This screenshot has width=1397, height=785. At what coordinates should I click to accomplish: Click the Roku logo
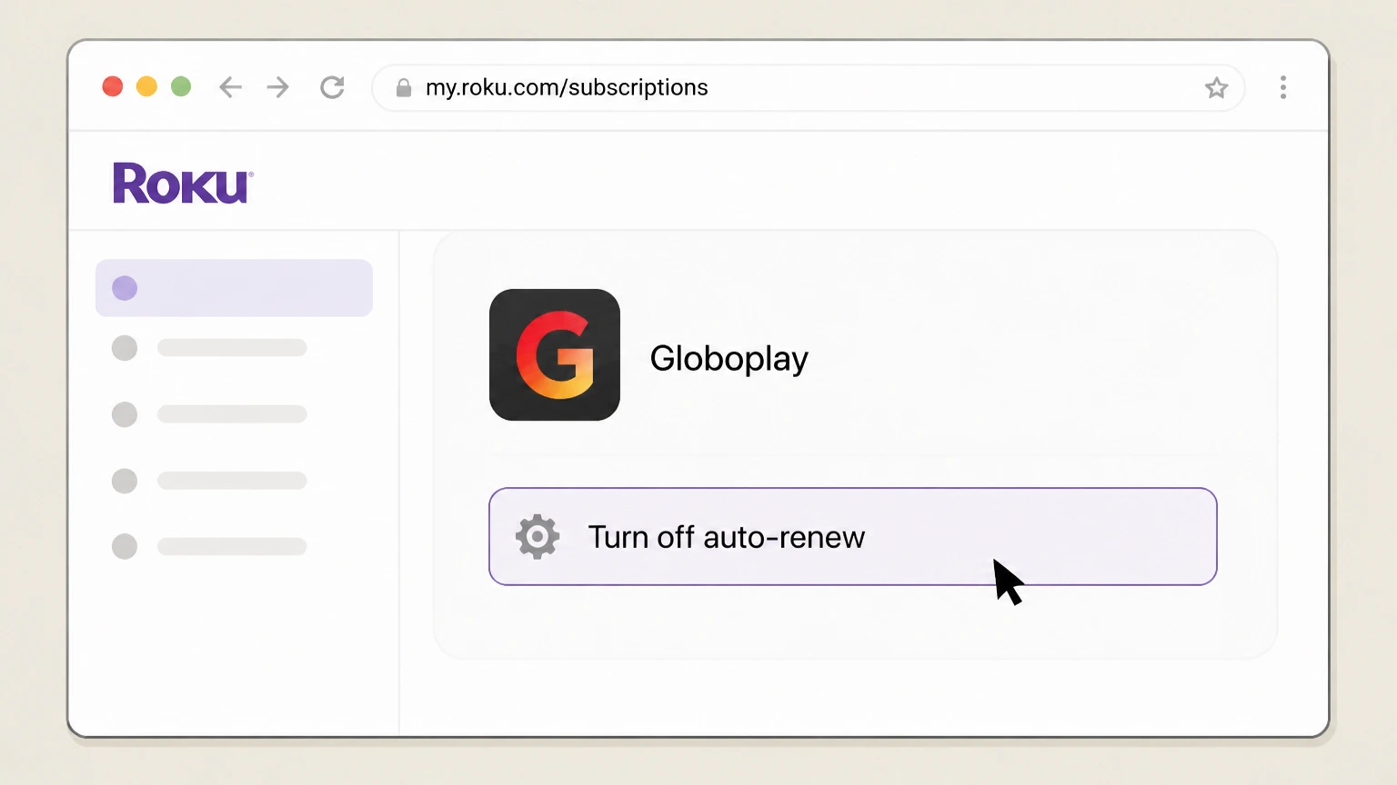[183, 184]
